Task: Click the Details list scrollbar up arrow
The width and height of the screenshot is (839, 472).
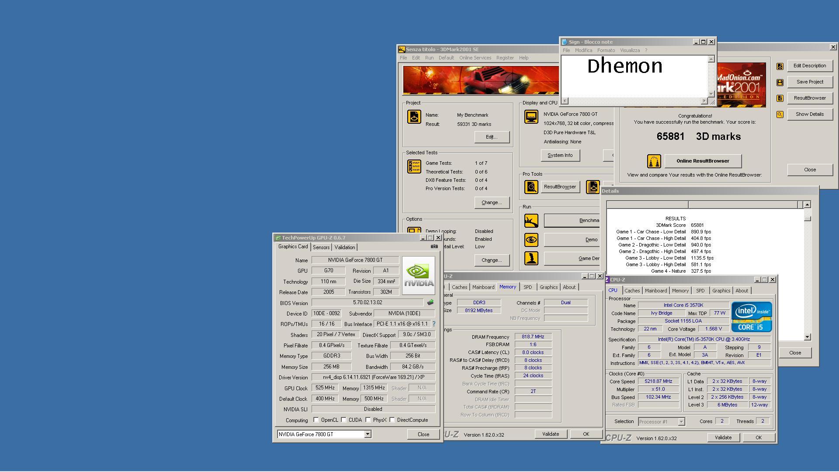Action: [x=807, y=205]
